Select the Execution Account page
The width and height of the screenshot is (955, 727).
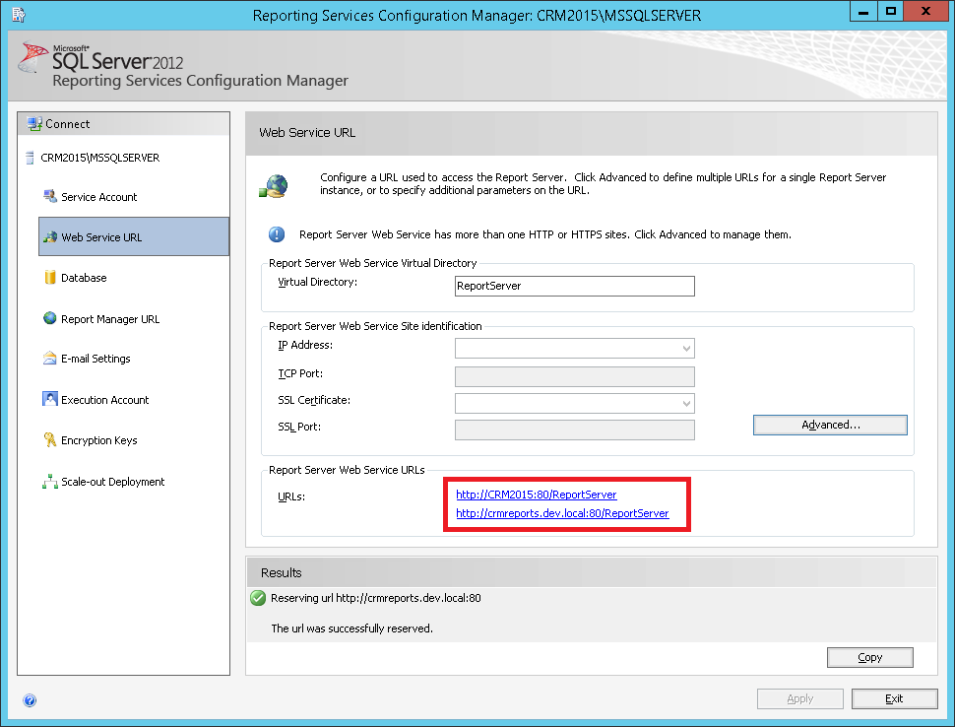tap(101, 399)
